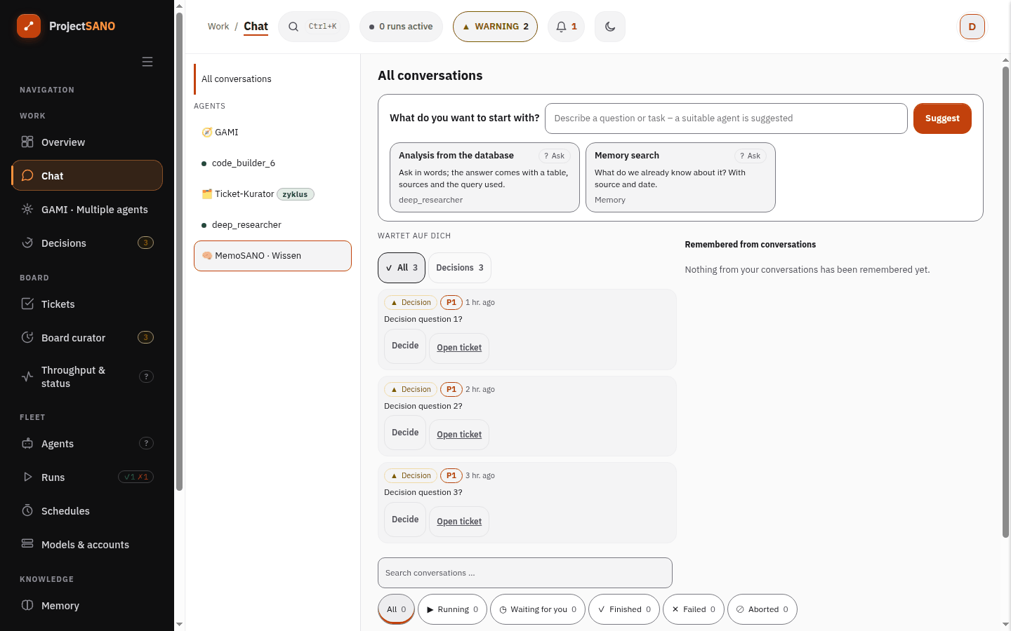Go to Decisions in the sidebar
This screenshot has width=1011, height=631.
coord(87,243)
